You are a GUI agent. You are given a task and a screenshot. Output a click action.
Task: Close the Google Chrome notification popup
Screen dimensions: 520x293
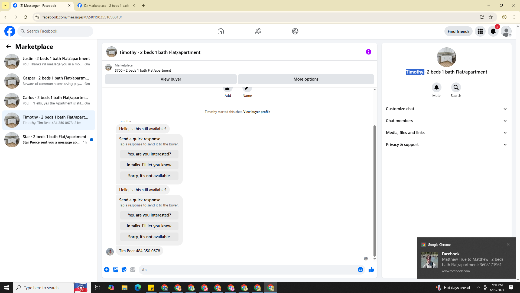[508, 244]
